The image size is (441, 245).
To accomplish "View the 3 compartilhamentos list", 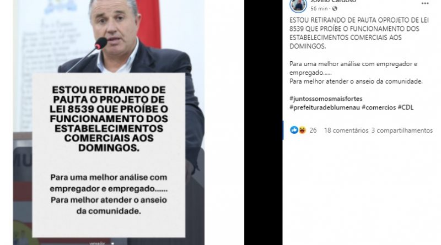I will pos(402,130).
